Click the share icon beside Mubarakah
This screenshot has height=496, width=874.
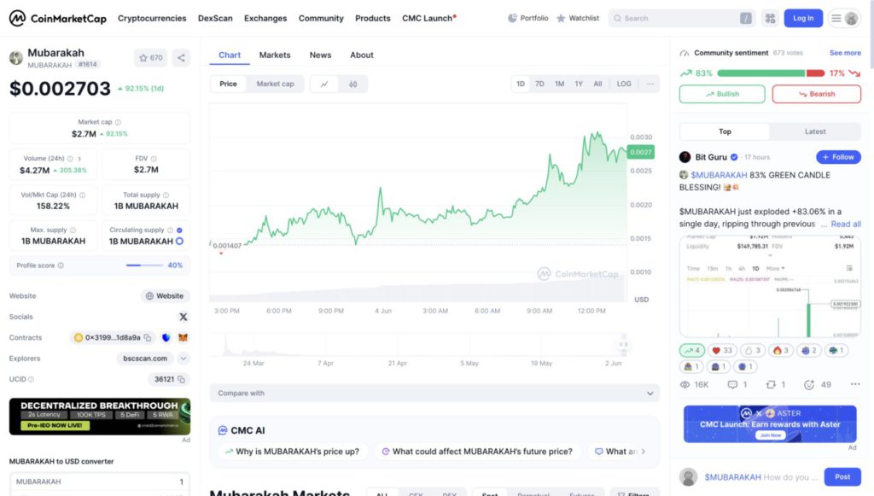click(181, 58)
